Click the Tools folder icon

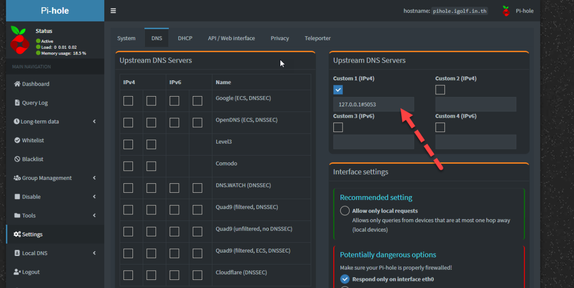click(x=18, y=215)
